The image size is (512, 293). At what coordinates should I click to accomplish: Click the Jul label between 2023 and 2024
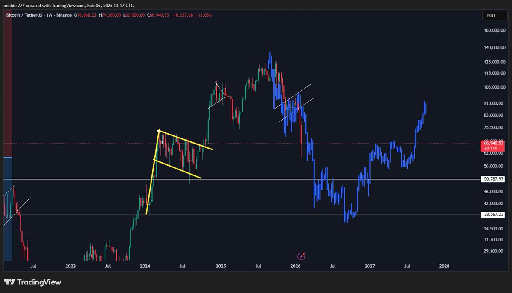108,267
